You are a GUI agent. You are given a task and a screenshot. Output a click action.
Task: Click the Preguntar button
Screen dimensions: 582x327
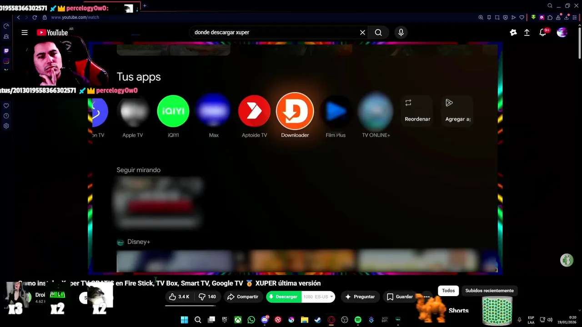[x=360, y=297]
